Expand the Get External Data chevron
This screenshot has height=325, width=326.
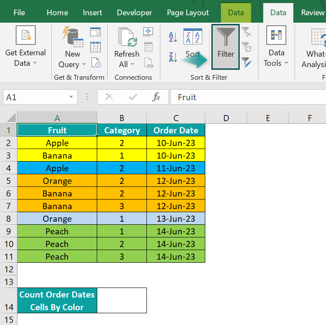[35, 63]
